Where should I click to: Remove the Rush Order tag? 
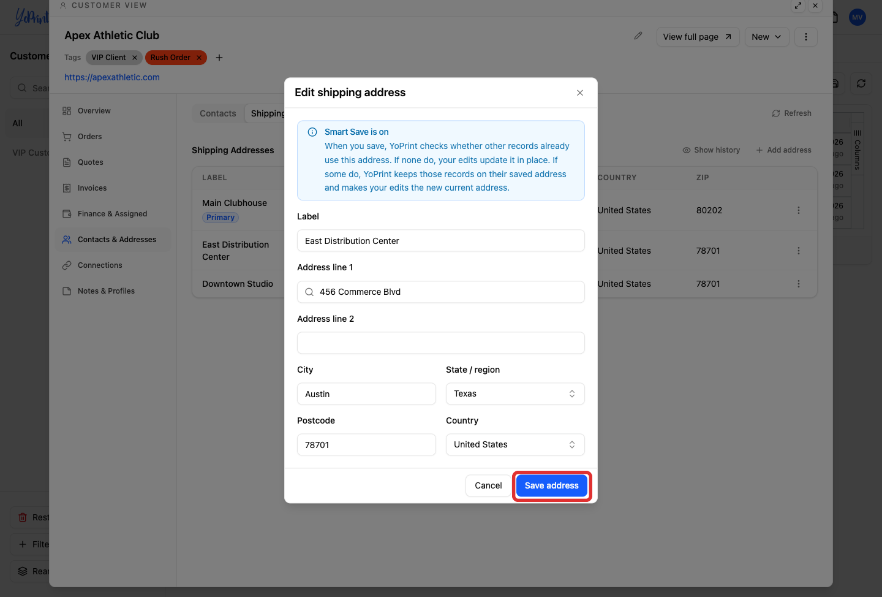point(199,58)
